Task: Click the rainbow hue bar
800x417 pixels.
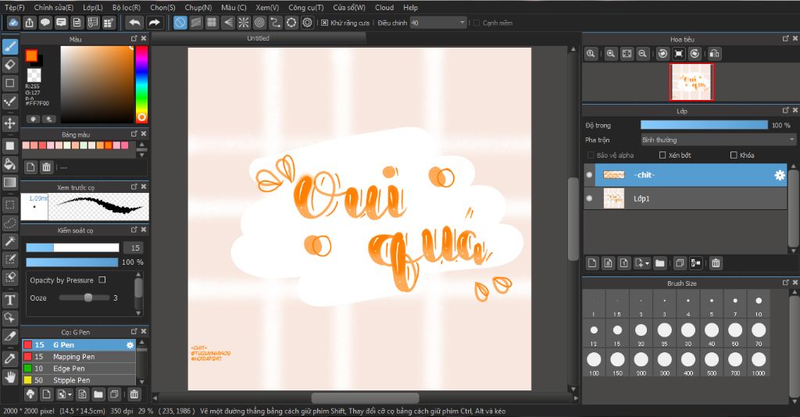Action: pos(141,84)
